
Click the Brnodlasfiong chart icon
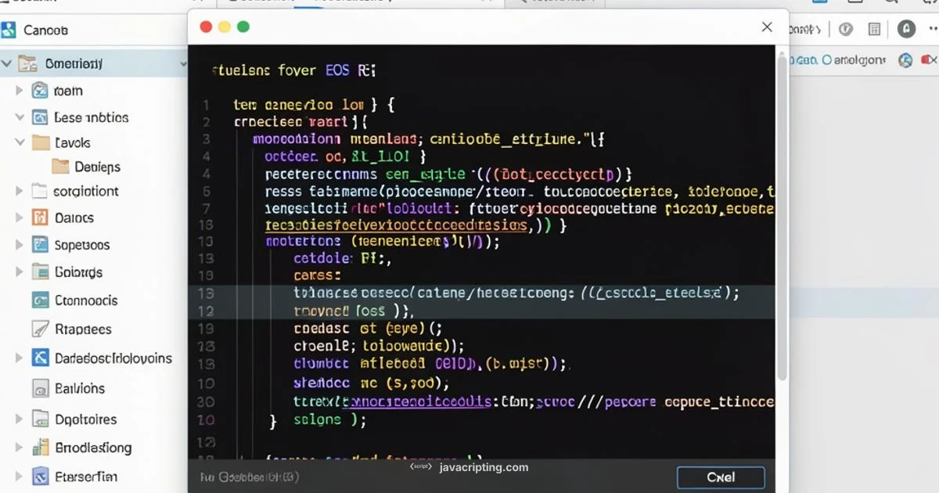(39, 447)
